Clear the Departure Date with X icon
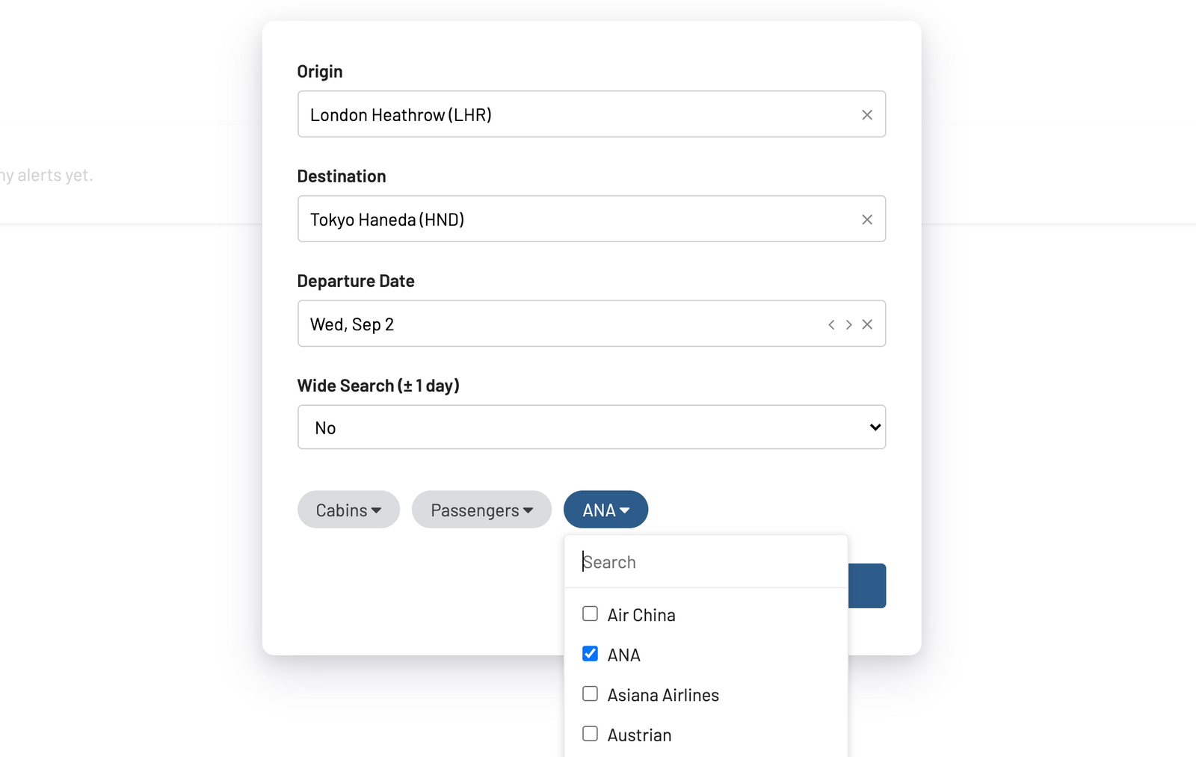The height and width of the screenshot is (757, 1196). [867, 324]
